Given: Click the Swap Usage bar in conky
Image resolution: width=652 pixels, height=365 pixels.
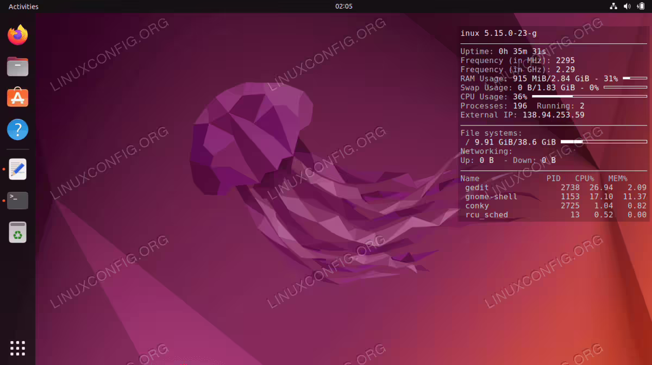Looking at the screenshot, I should [625, 87].
